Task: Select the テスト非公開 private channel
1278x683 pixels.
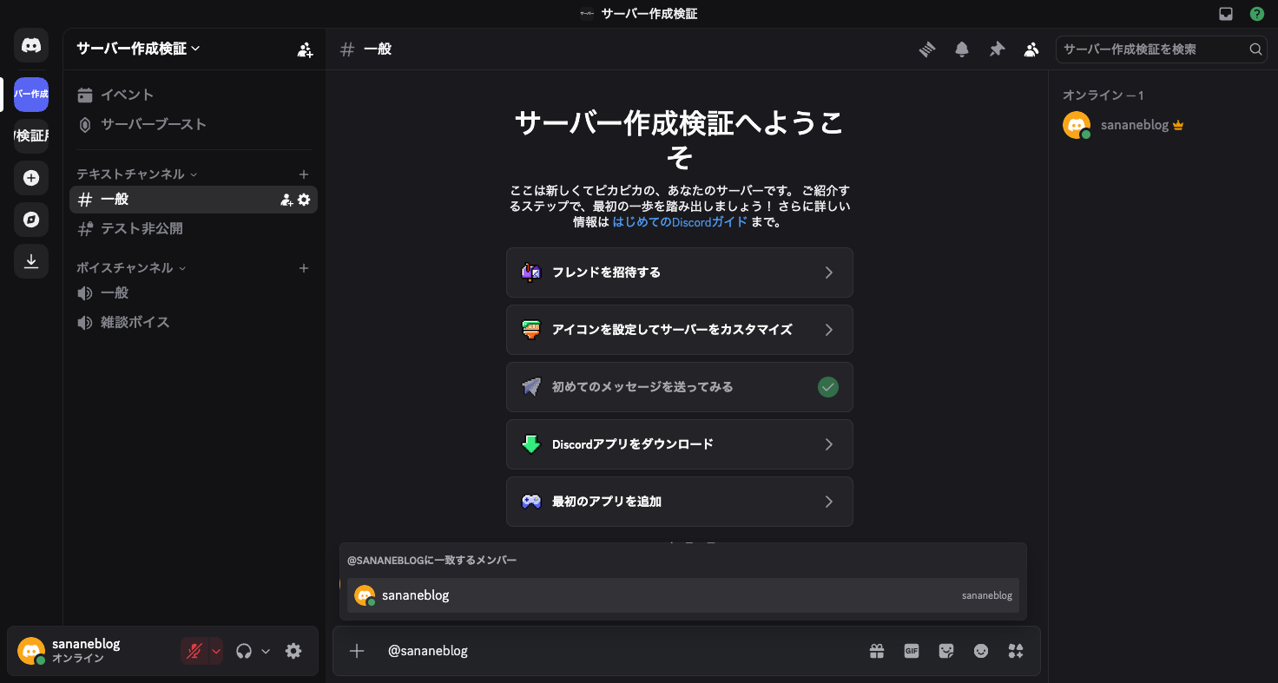Action: (194, 229)
